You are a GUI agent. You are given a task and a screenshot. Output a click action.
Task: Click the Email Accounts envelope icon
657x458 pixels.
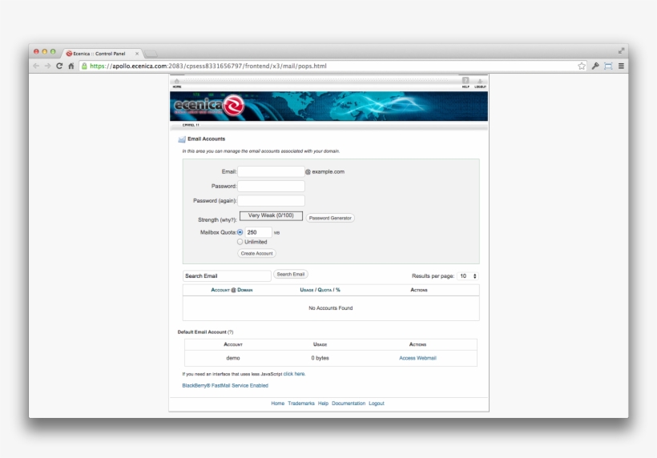pyautogui.click(x=182, y=139)
